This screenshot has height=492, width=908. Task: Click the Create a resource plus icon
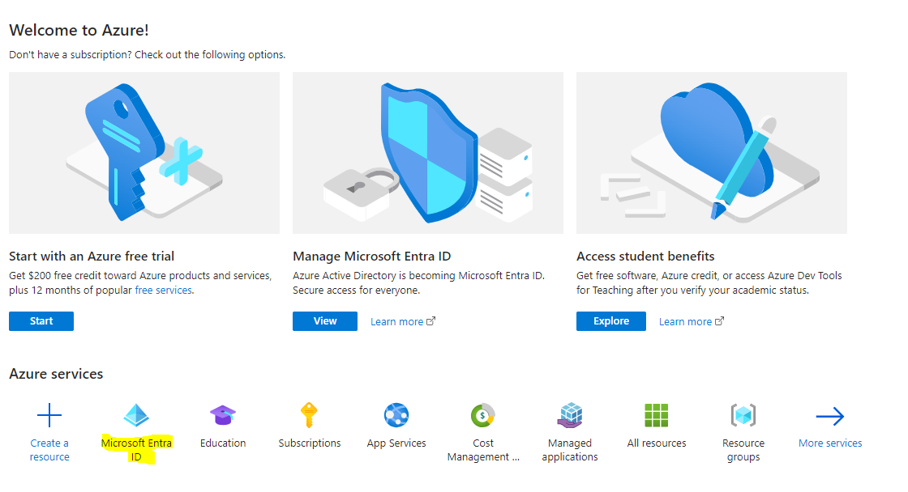click(x=49, y=416)
